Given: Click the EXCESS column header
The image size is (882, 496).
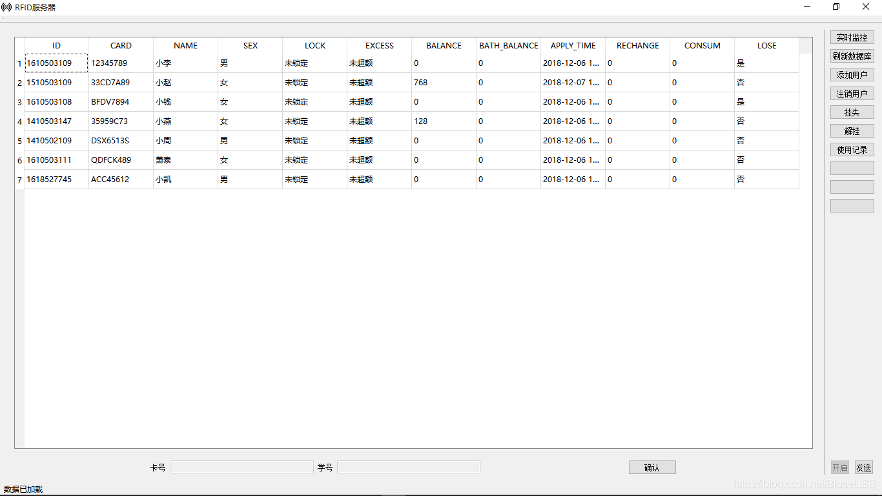Looking at the screenshot, I should (380, 45).
